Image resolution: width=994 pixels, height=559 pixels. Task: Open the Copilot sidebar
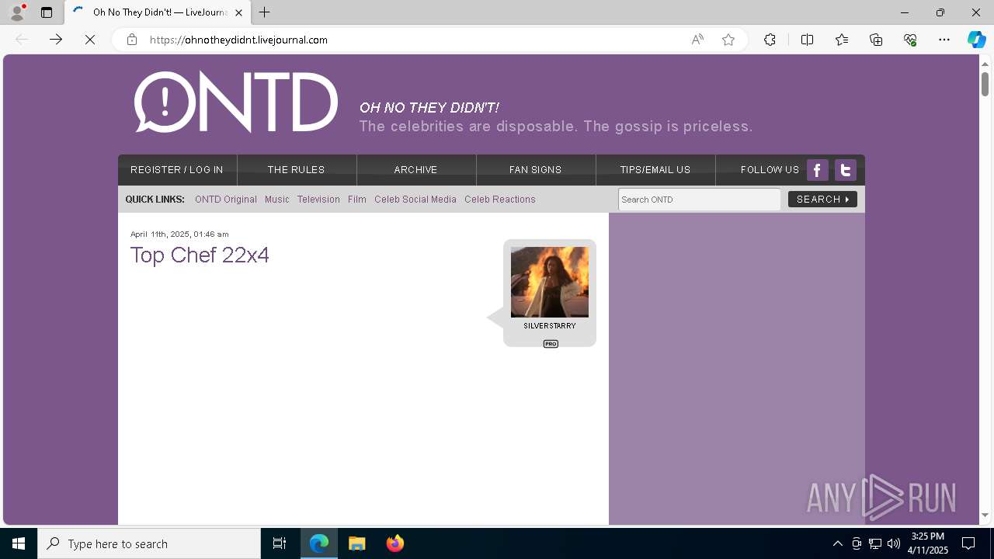[976, 40]
